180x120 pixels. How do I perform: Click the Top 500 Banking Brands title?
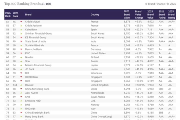tap(27, 4)
